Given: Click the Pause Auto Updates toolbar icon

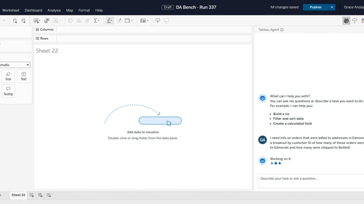Looking at the screenshot, I should (23, 20).
